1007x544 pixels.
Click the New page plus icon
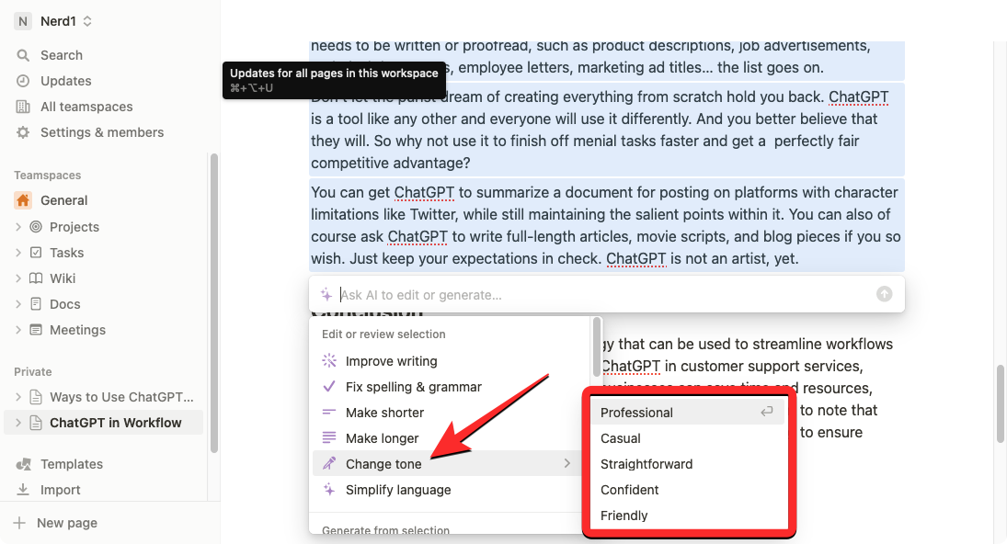20,523
